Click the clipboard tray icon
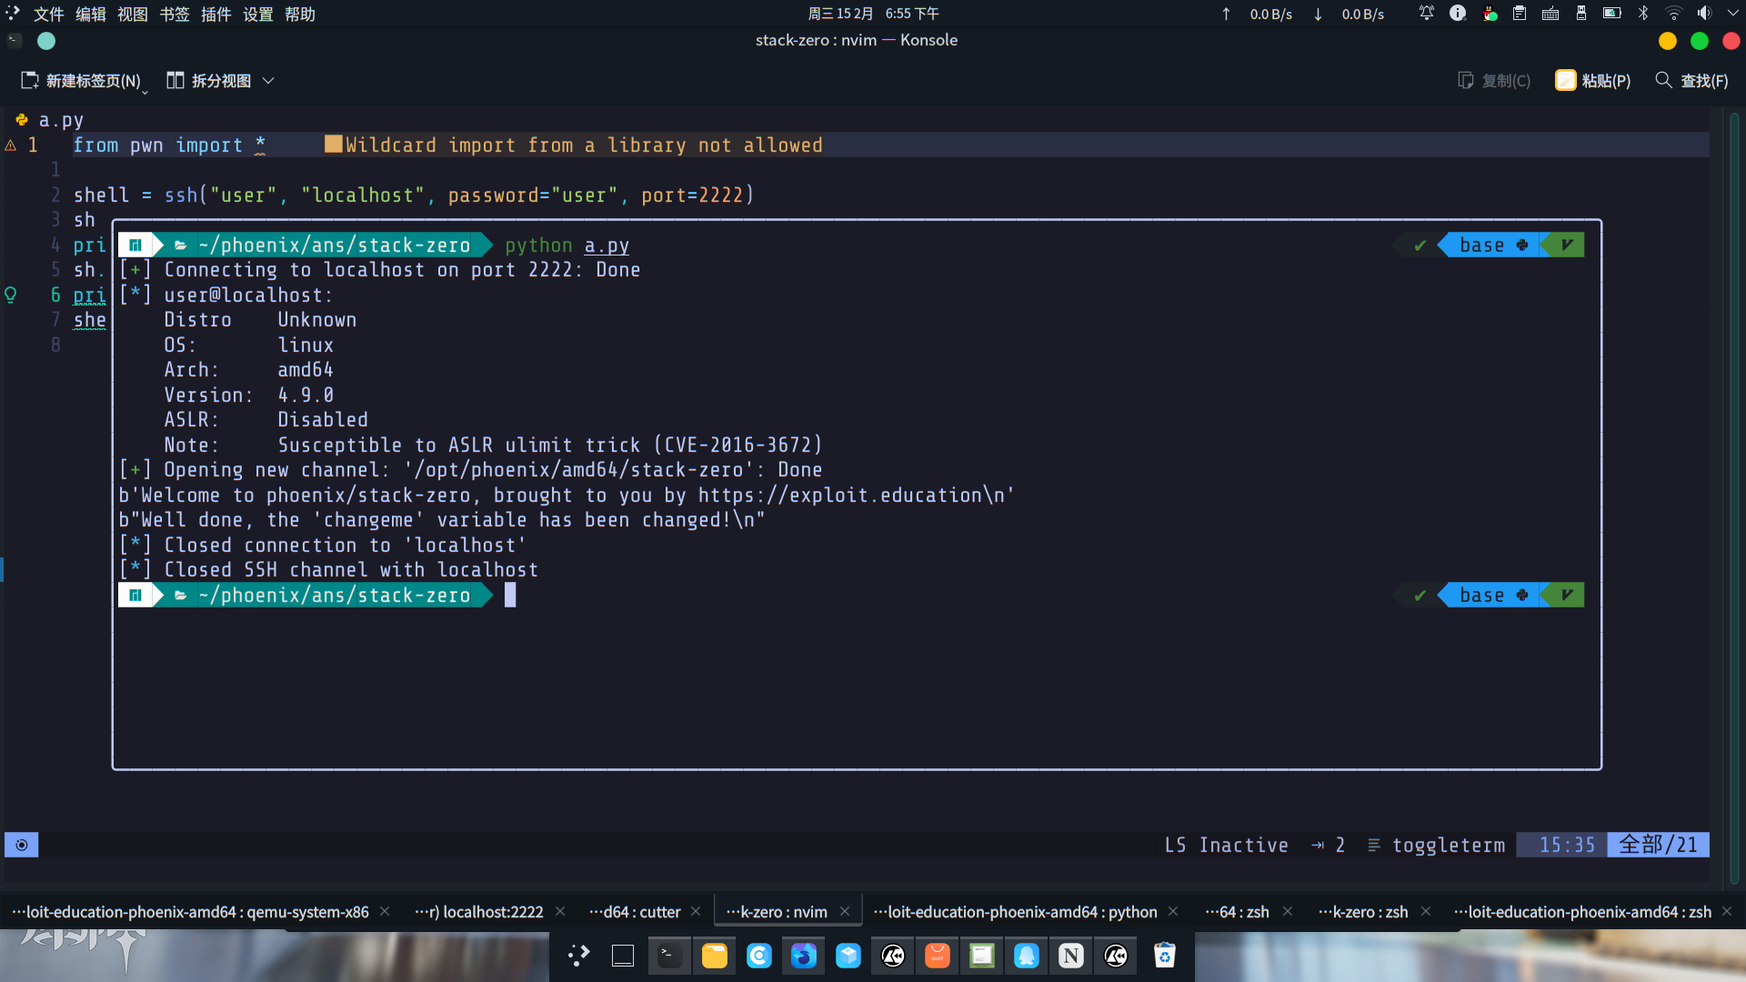Viewport: 1746px width, 982px height. [x=1520, y=13]
